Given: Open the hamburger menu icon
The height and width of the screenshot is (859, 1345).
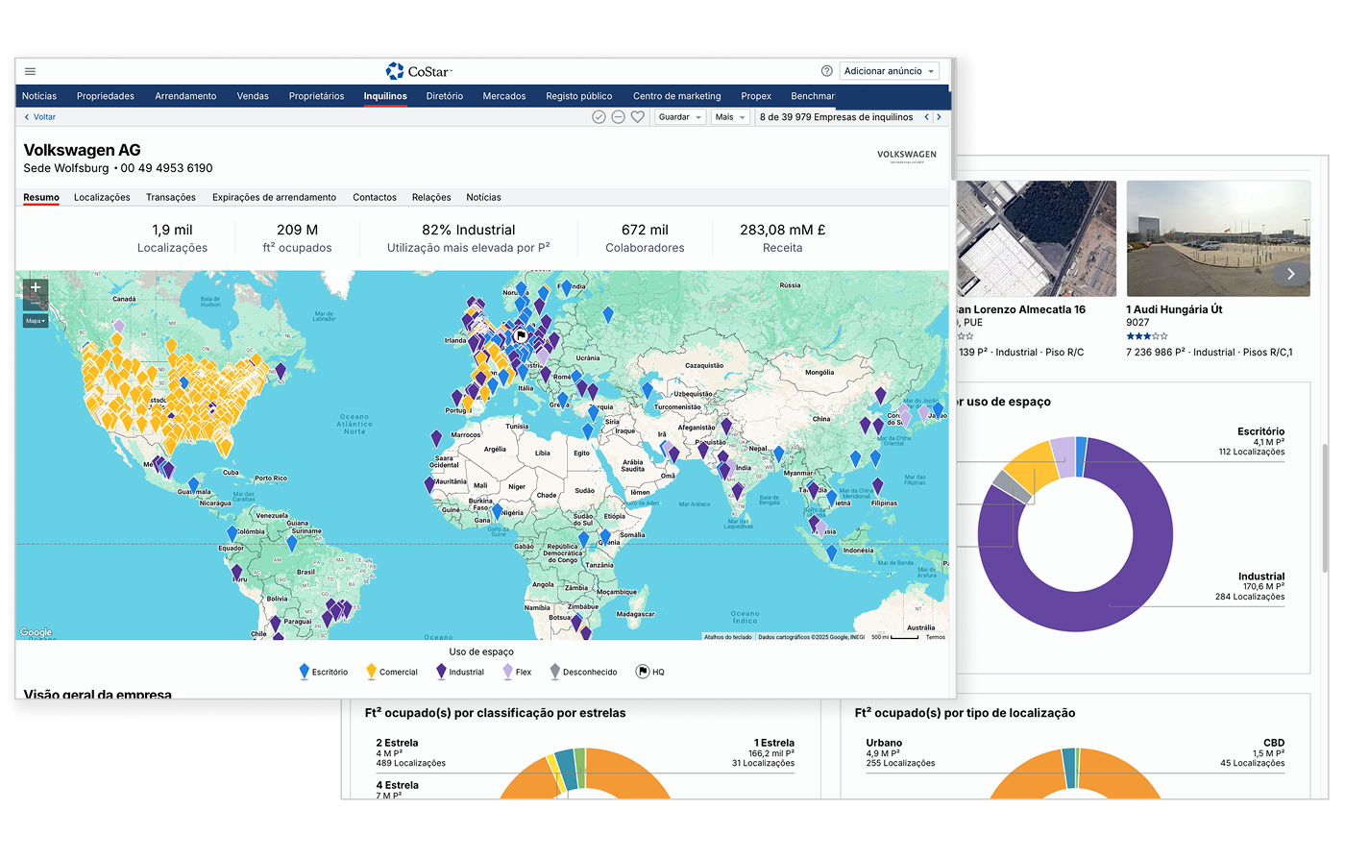Looking at the screenshot, I should coord(31,71).
